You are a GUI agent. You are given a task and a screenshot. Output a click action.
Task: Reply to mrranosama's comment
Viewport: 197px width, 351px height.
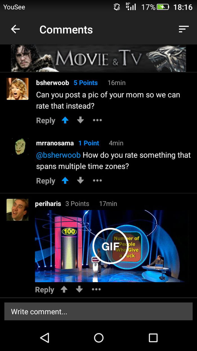(x=45, y=181)
